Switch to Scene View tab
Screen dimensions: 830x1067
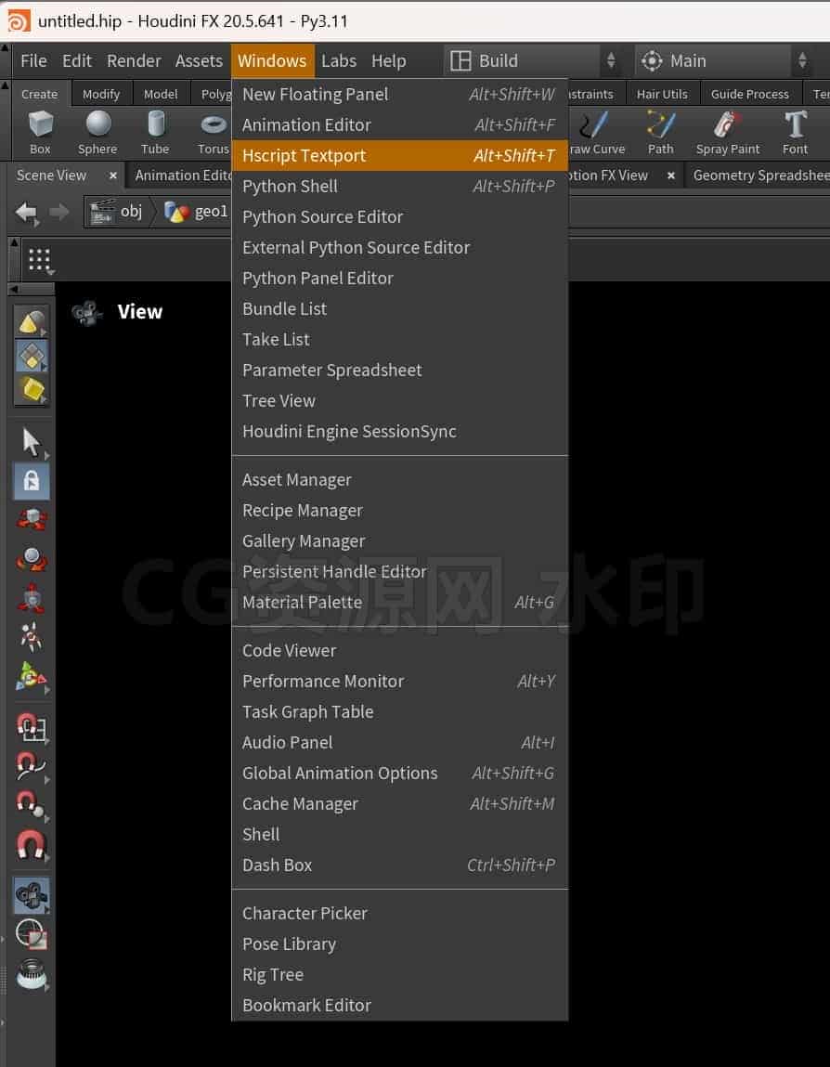click(x=52, y=175)
